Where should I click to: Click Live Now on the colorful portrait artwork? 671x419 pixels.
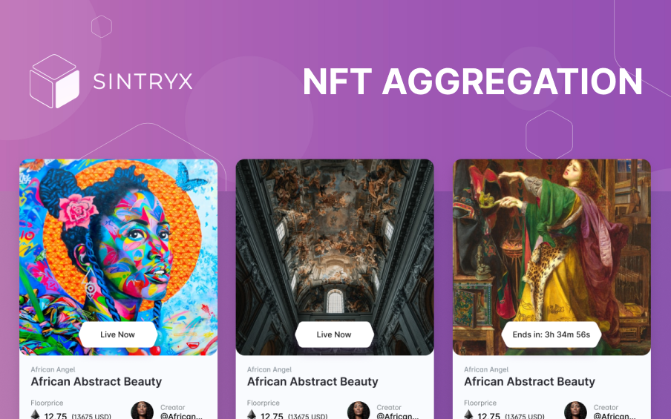point(118,334)
